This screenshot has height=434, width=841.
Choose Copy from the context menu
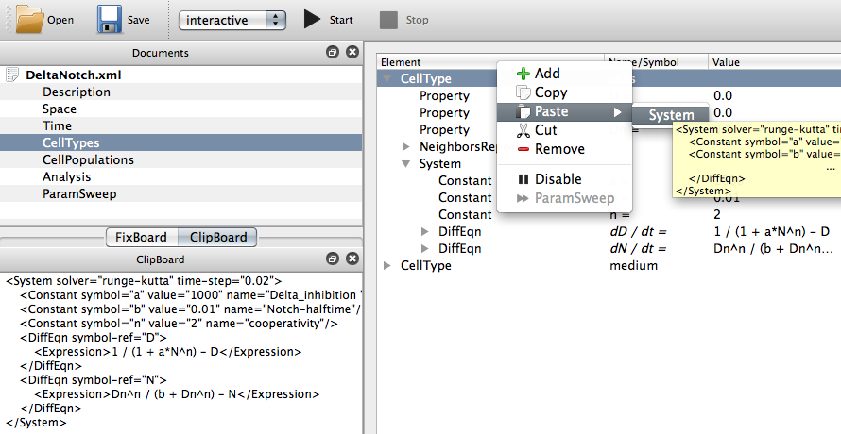[550, 92]
